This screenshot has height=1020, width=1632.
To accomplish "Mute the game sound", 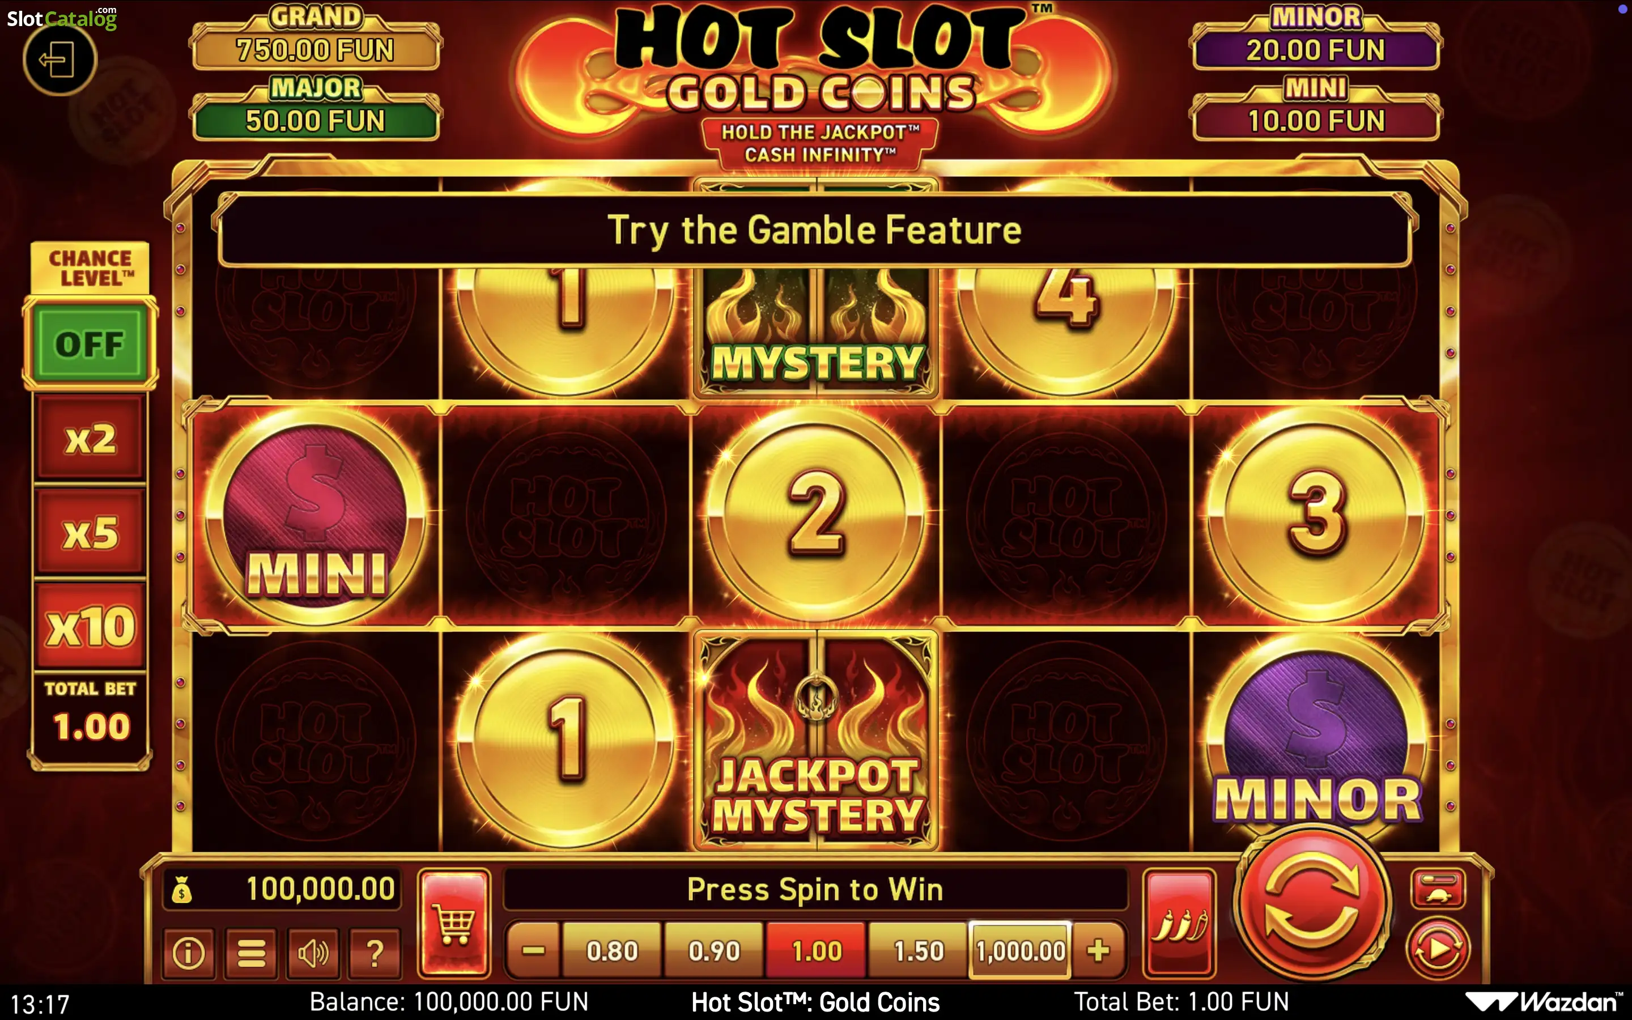I will (x=313, y=953).
